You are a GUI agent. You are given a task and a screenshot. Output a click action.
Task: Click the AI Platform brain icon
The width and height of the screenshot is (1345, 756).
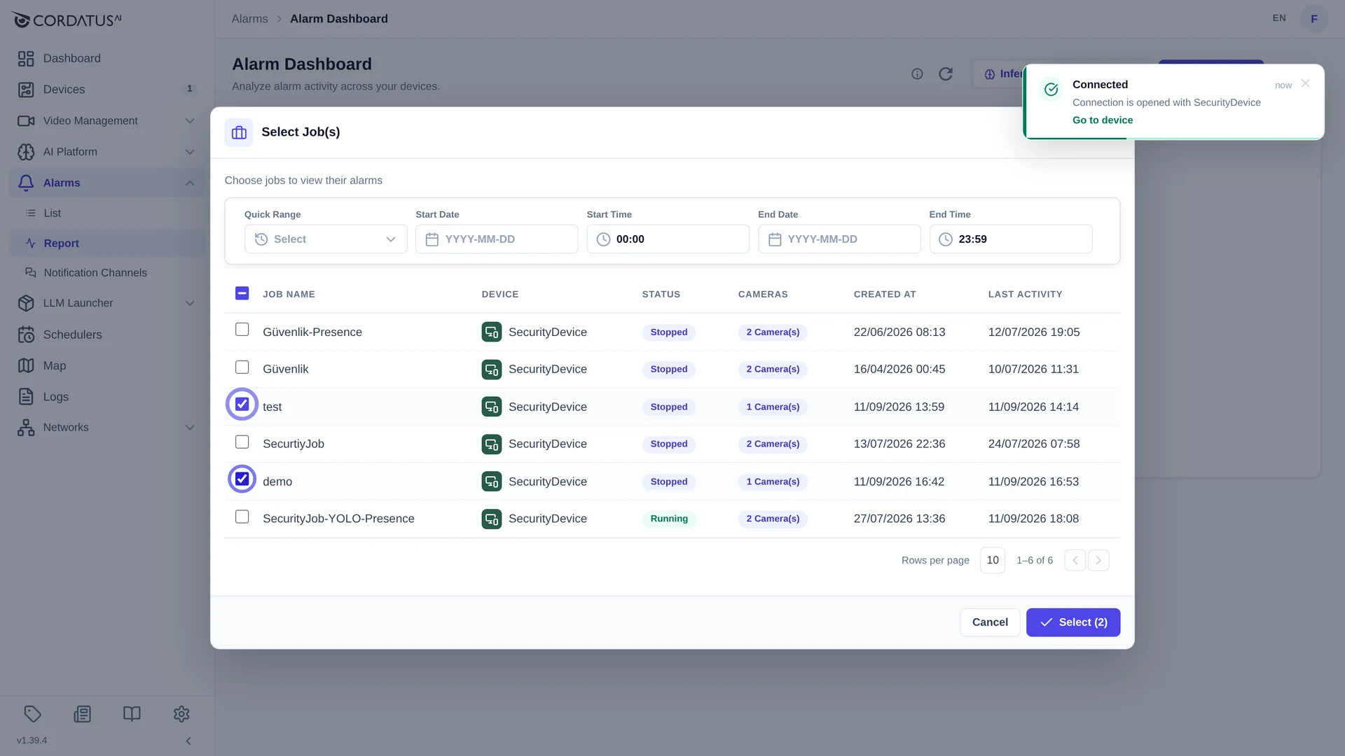26,152
